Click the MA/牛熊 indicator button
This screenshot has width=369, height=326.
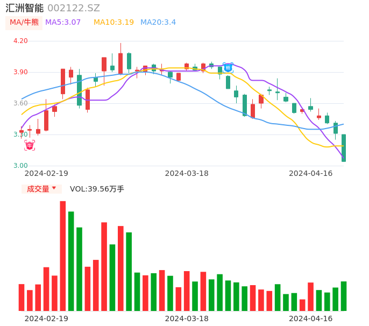[24, 23]
